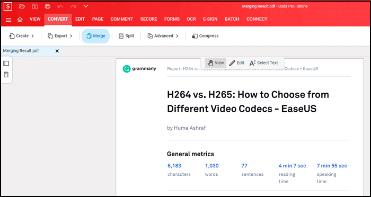Image resolution: width=371 pixels, height=197 pixels.
Task: Click the document title H264 vs. H265 heading
Action: coord(248,102)
